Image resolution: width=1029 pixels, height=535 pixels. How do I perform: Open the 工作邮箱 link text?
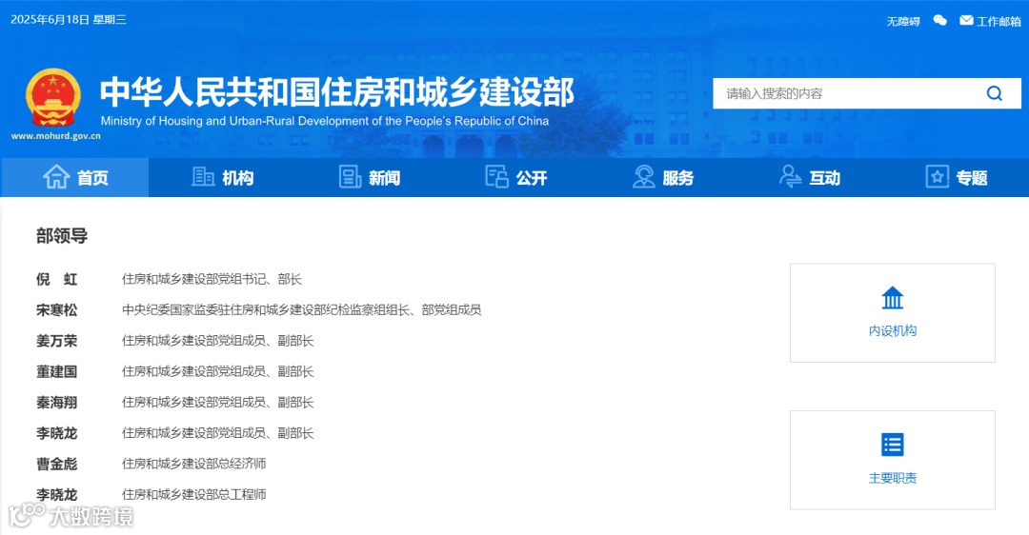click(x=999, y=22)
